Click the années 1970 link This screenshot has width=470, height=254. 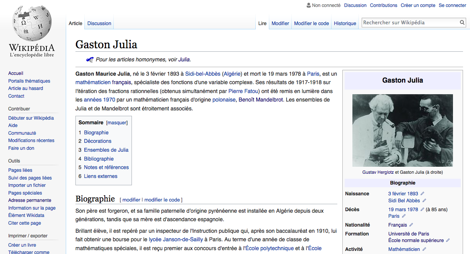pyautogui.click(x=99, y=100)
